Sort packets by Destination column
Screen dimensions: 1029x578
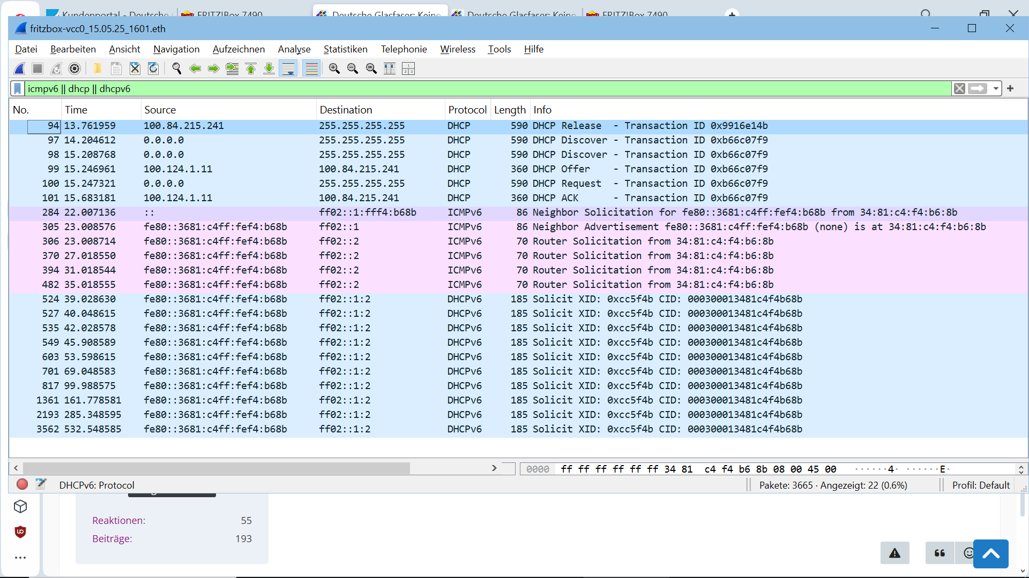pyautogui.click(x=381, y=110)
